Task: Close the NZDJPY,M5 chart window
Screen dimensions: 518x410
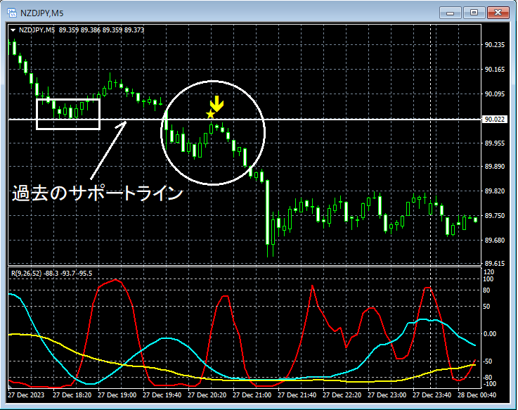Action: [498, 13]
